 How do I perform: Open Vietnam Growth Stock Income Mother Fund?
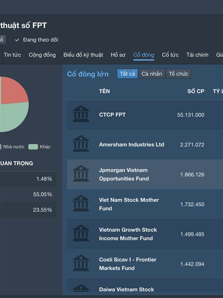click(x=145, y=234)
